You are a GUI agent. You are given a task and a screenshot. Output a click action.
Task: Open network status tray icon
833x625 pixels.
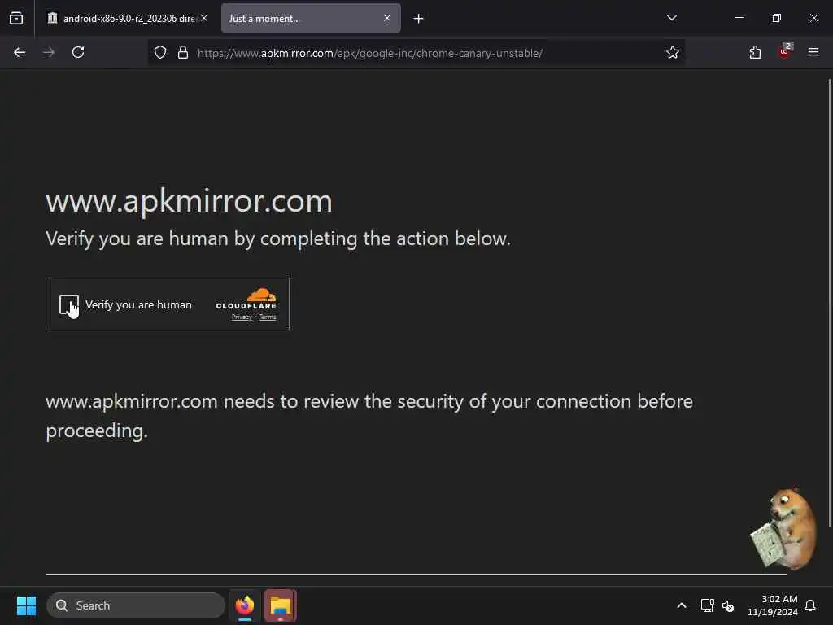click(707, 605)
